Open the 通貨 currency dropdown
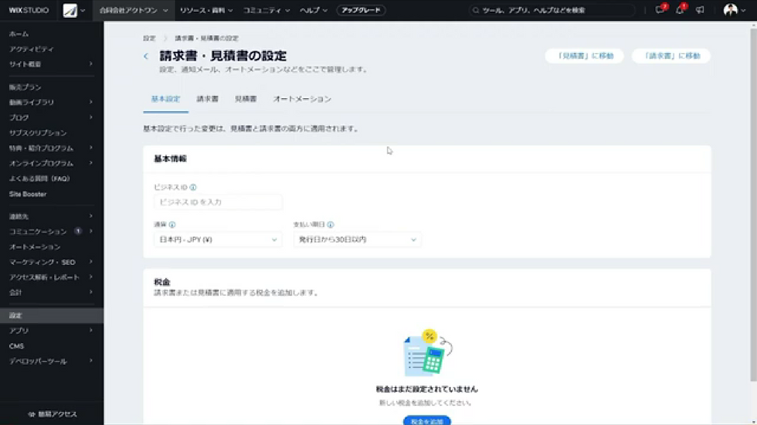 coord(218,240)
